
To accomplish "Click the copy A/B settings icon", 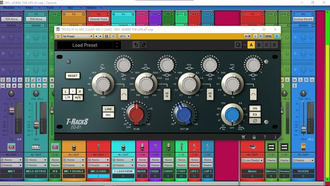I will [238, 45].
